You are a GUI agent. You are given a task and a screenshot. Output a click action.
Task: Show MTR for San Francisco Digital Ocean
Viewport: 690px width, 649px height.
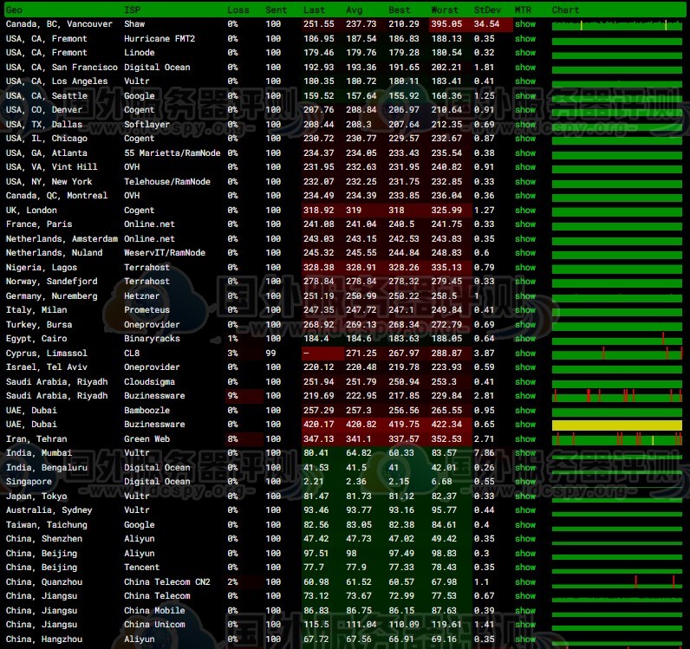(525, 68)
